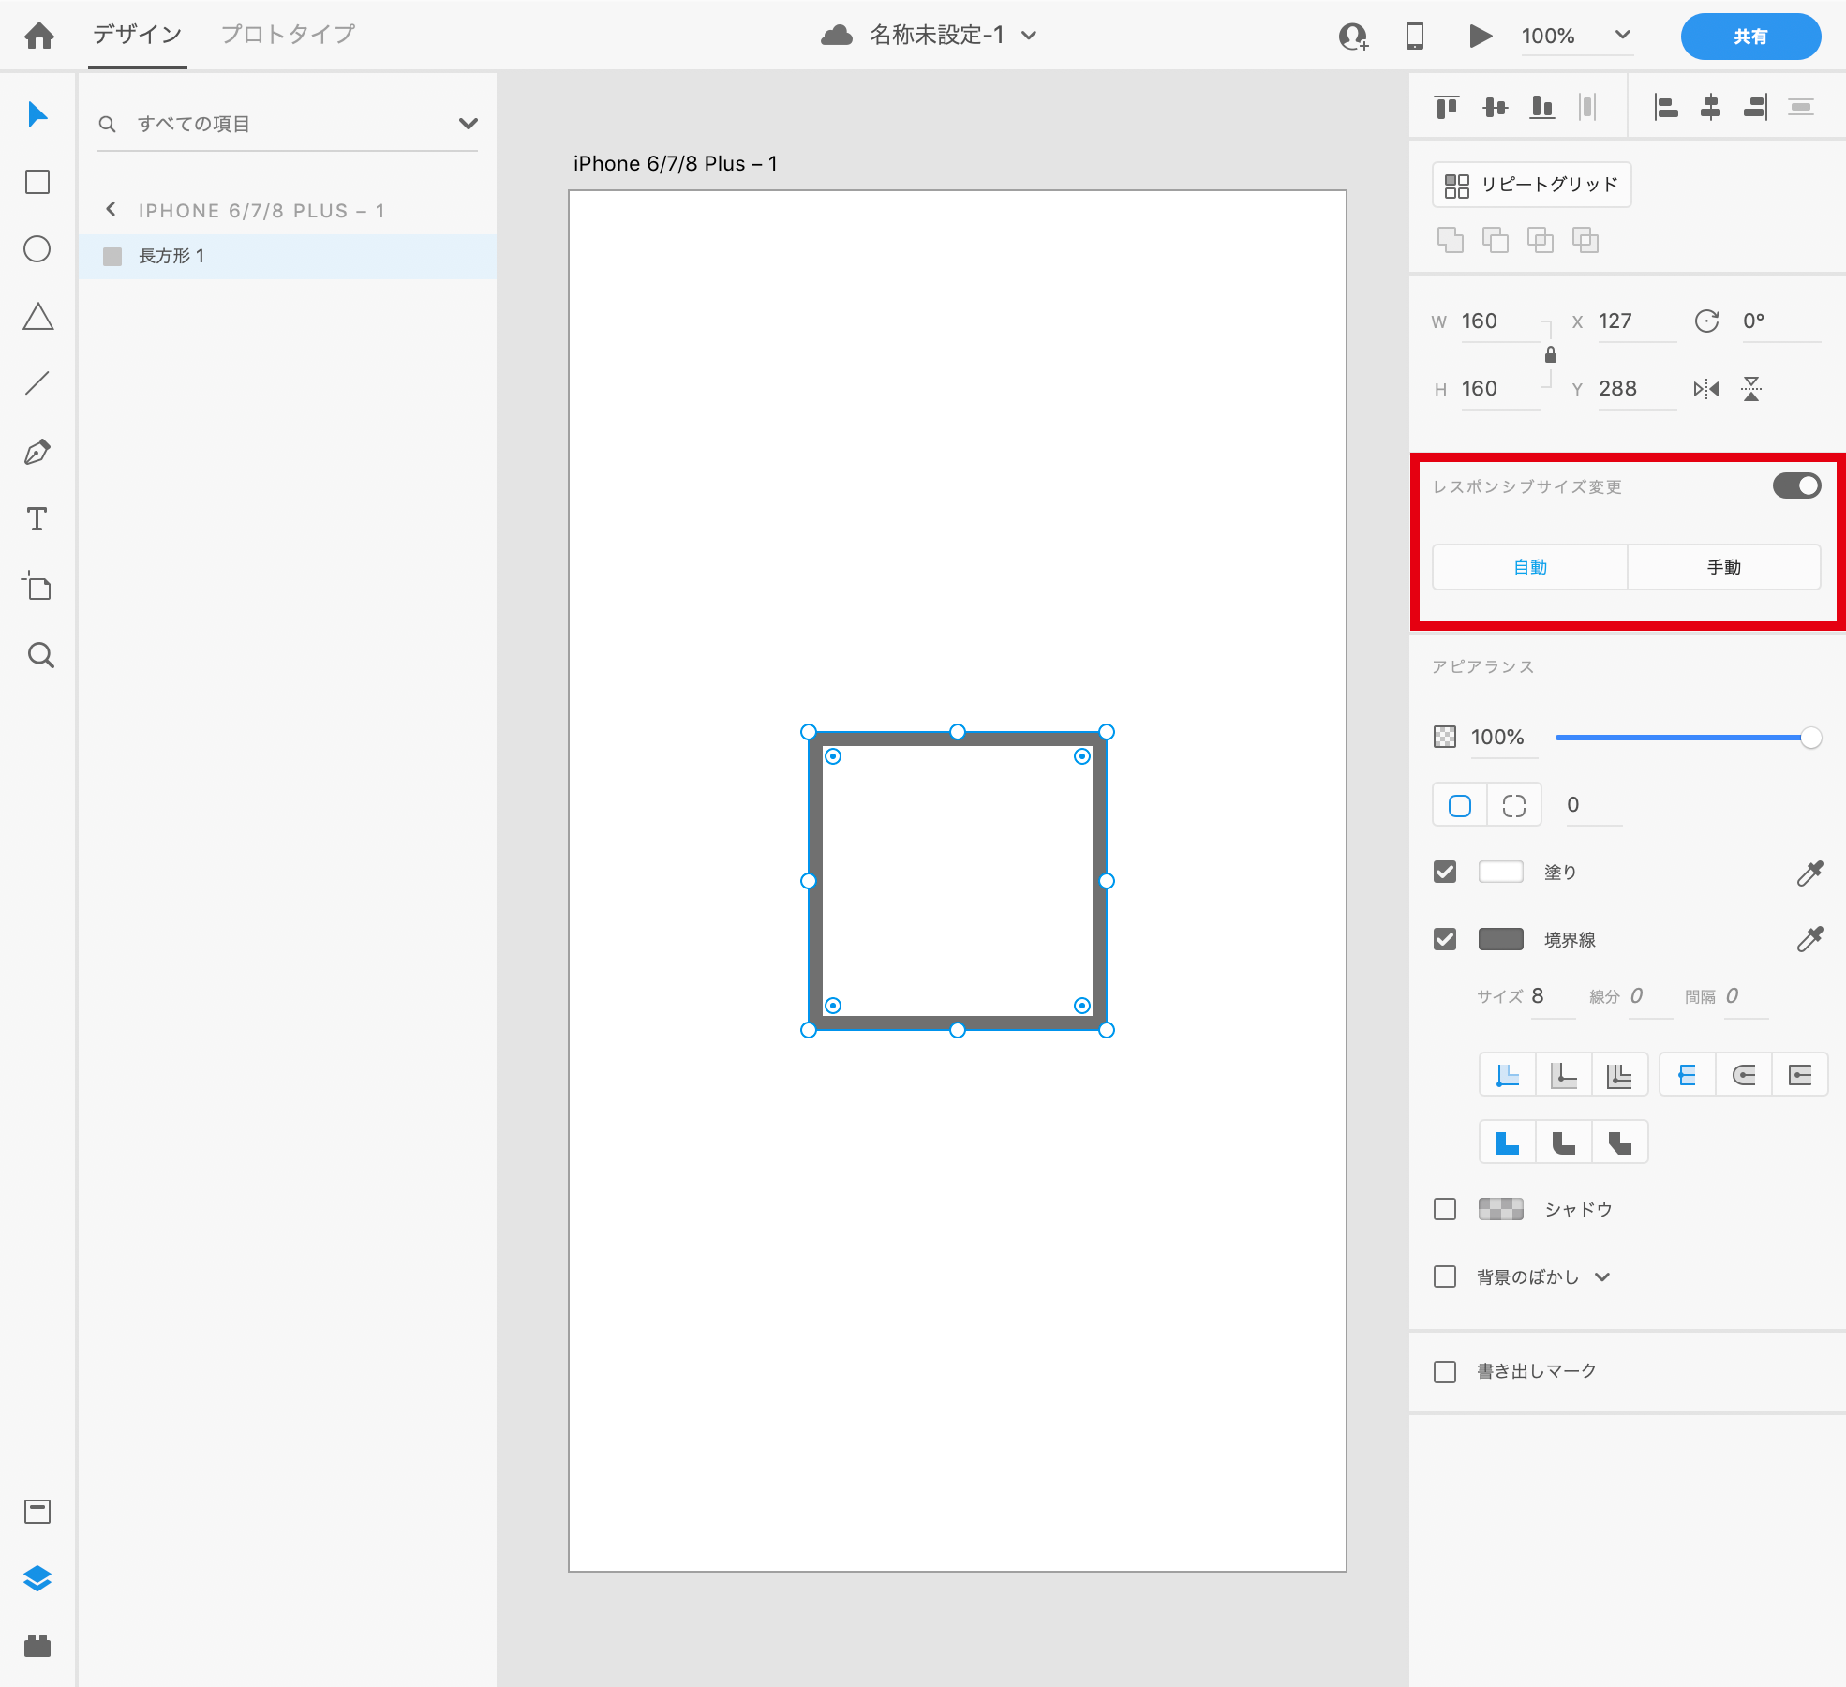Select the Pen tool
Viewport: 1846px width, 1687px height.
(37, 452)
